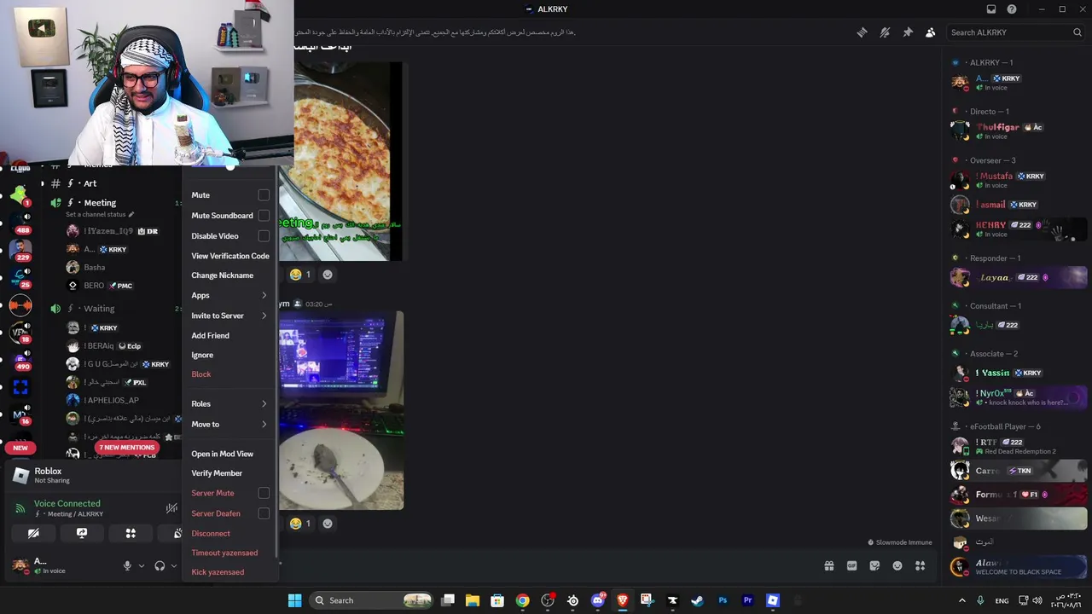Open microphone input options arrow
1092x614 pixels.
pyautogui.click(x=142, y=565)
